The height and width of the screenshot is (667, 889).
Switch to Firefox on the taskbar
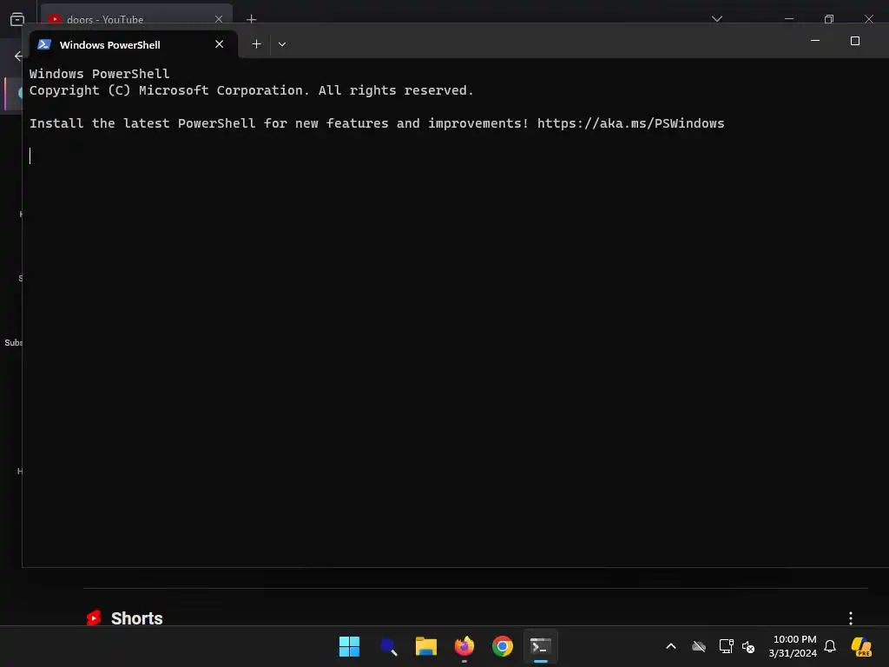tap(464, 646)
